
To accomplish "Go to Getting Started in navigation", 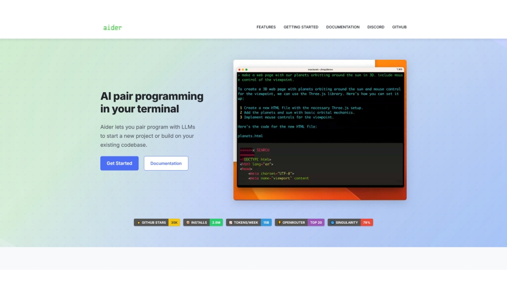I will [301, 27].
